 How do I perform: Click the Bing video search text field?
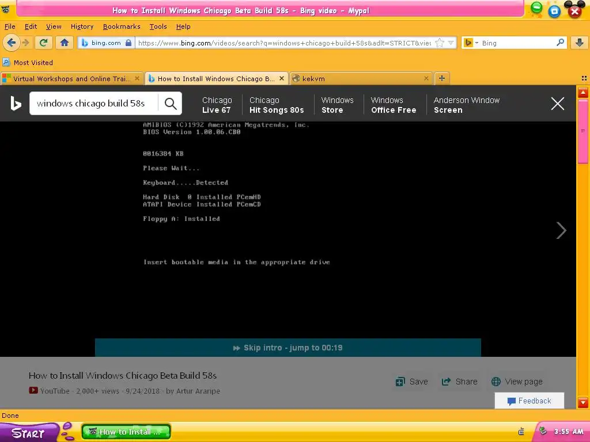[94, 104]
